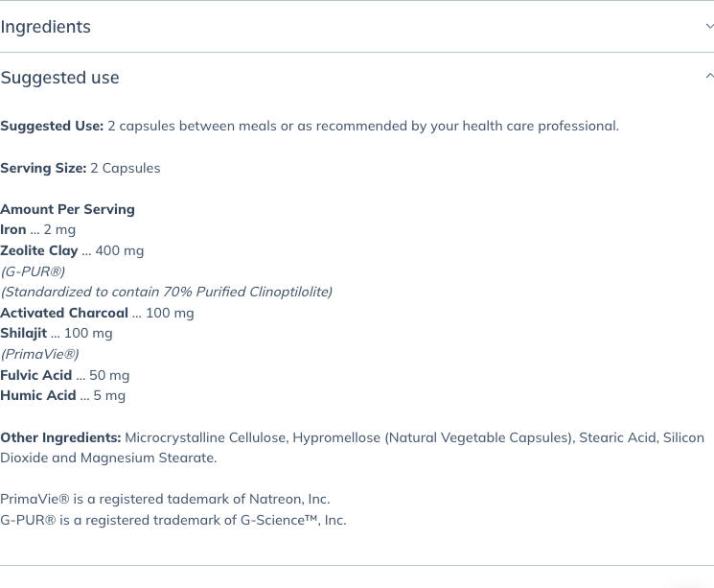Image resolution: width=714 pixels, height=588 pixels.
Task: Click the Zeolite Clay 400 mg entry
Action: [72, 250]
